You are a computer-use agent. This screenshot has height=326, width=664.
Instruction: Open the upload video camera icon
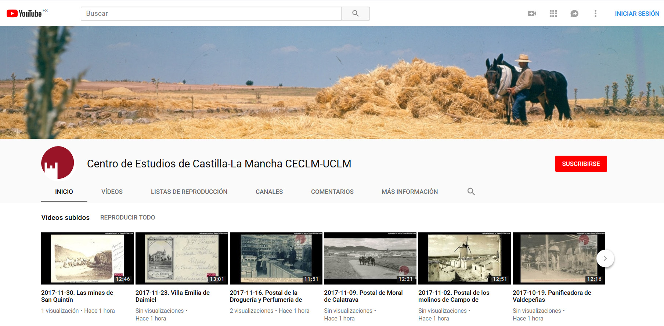coord(532,14)
